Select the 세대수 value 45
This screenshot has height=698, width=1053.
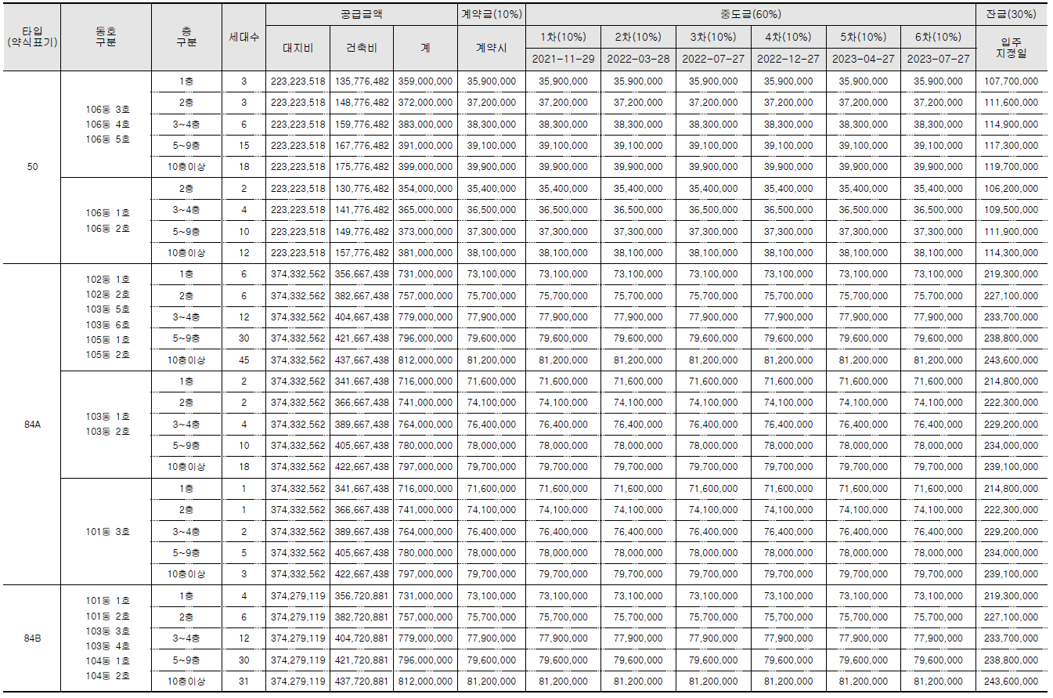pyautogui.click(x=244, y=360)
